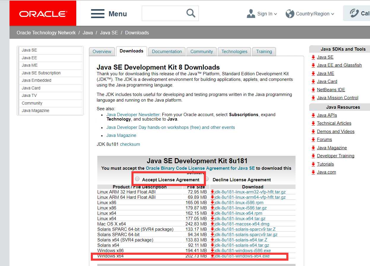Open the Java Developer Newsletter link
Image resolution: width=370 pixels, height=266 pixels.
pos(133,114)
